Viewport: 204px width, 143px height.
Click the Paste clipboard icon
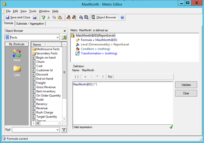(x=60, y=17)
